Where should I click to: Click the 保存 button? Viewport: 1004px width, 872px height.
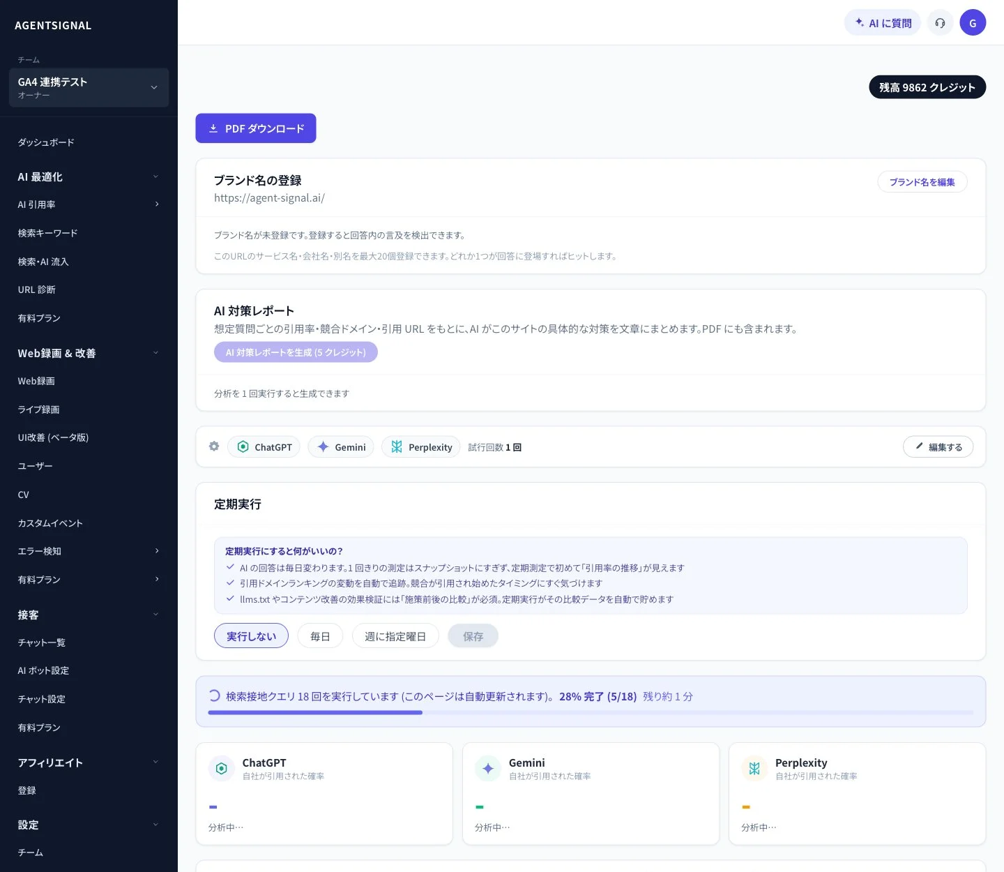(x=473, y=636)
